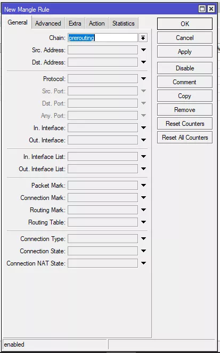Expand the Packet Mark arrow

coord(143,186)
